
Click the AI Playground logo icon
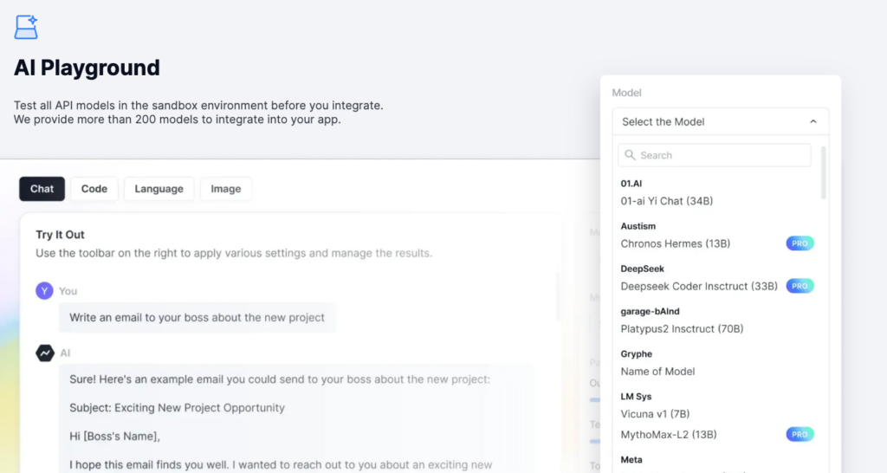pyautogui.click(x=26, y=27)
